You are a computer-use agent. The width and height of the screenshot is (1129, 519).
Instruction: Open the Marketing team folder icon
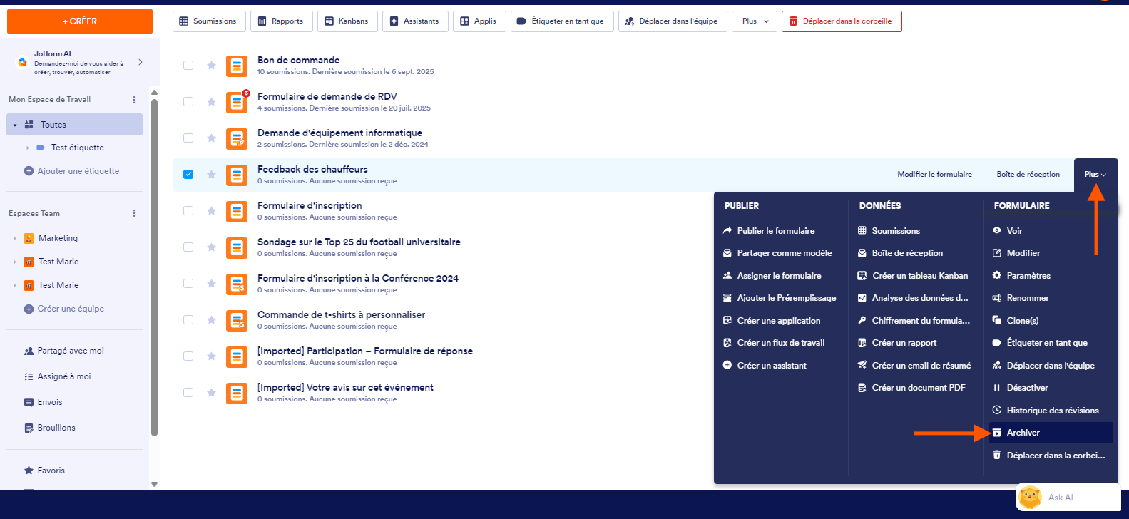click(29, 238)
